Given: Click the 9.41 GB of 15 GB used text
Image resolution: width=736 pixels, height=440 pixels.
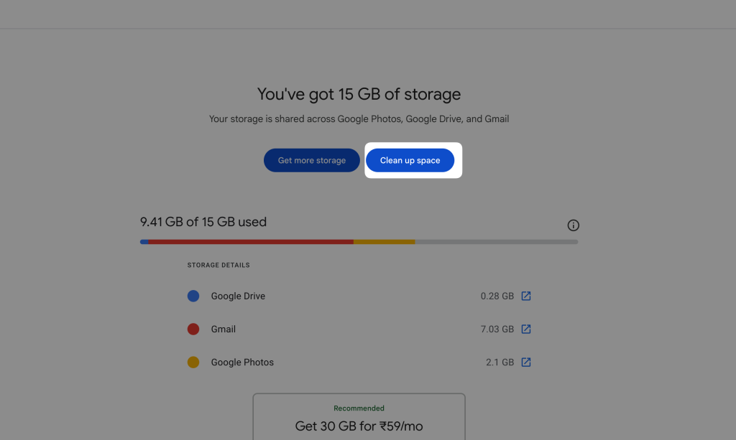Looking at the screenshot, I should [x=203, y=222].
